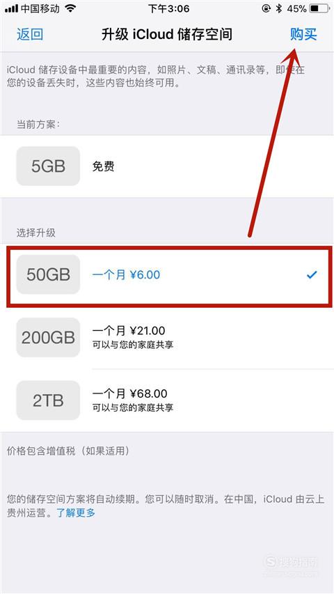The image size is (334, 594).
Task: Tap the 50GB storage badge
Action: [48, 274]
